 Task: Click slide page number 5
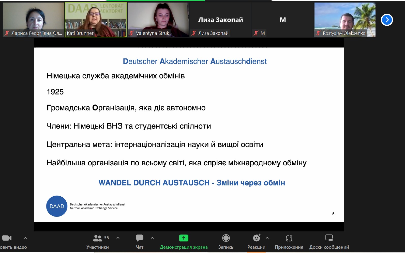click(x=333, y=214)
